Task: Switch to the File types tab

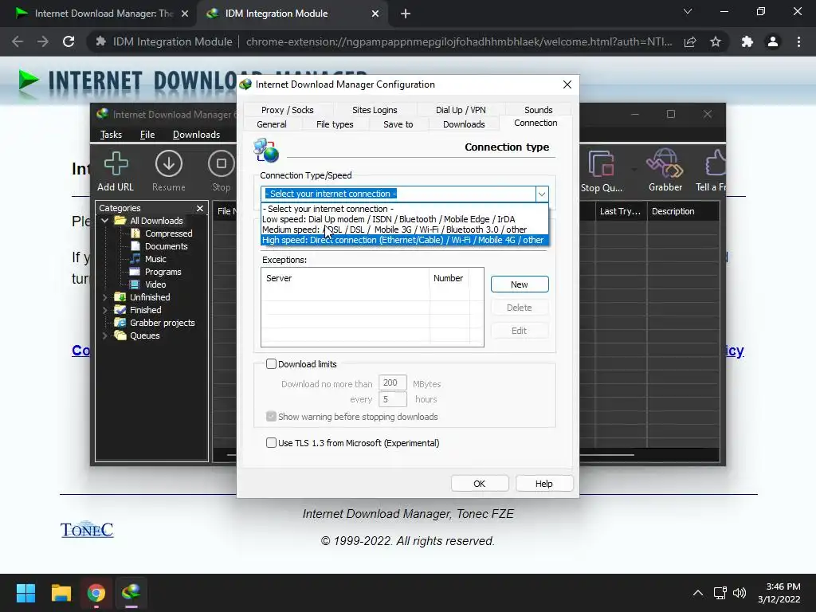Action: tap(335, 124)
